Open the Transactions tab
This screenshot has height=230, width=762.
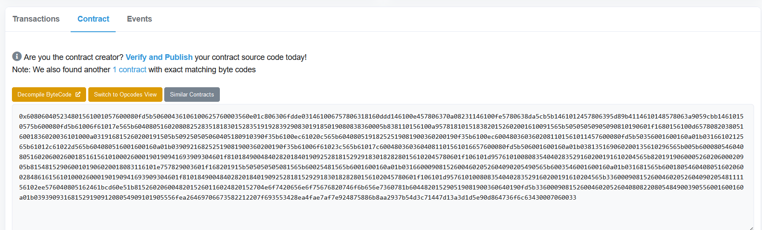tap(36, 19)
